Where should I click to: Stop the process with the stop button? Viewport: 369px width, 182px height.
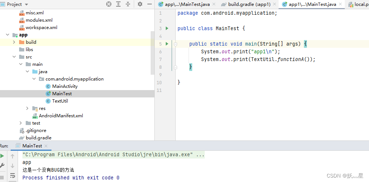click(1, 177)
